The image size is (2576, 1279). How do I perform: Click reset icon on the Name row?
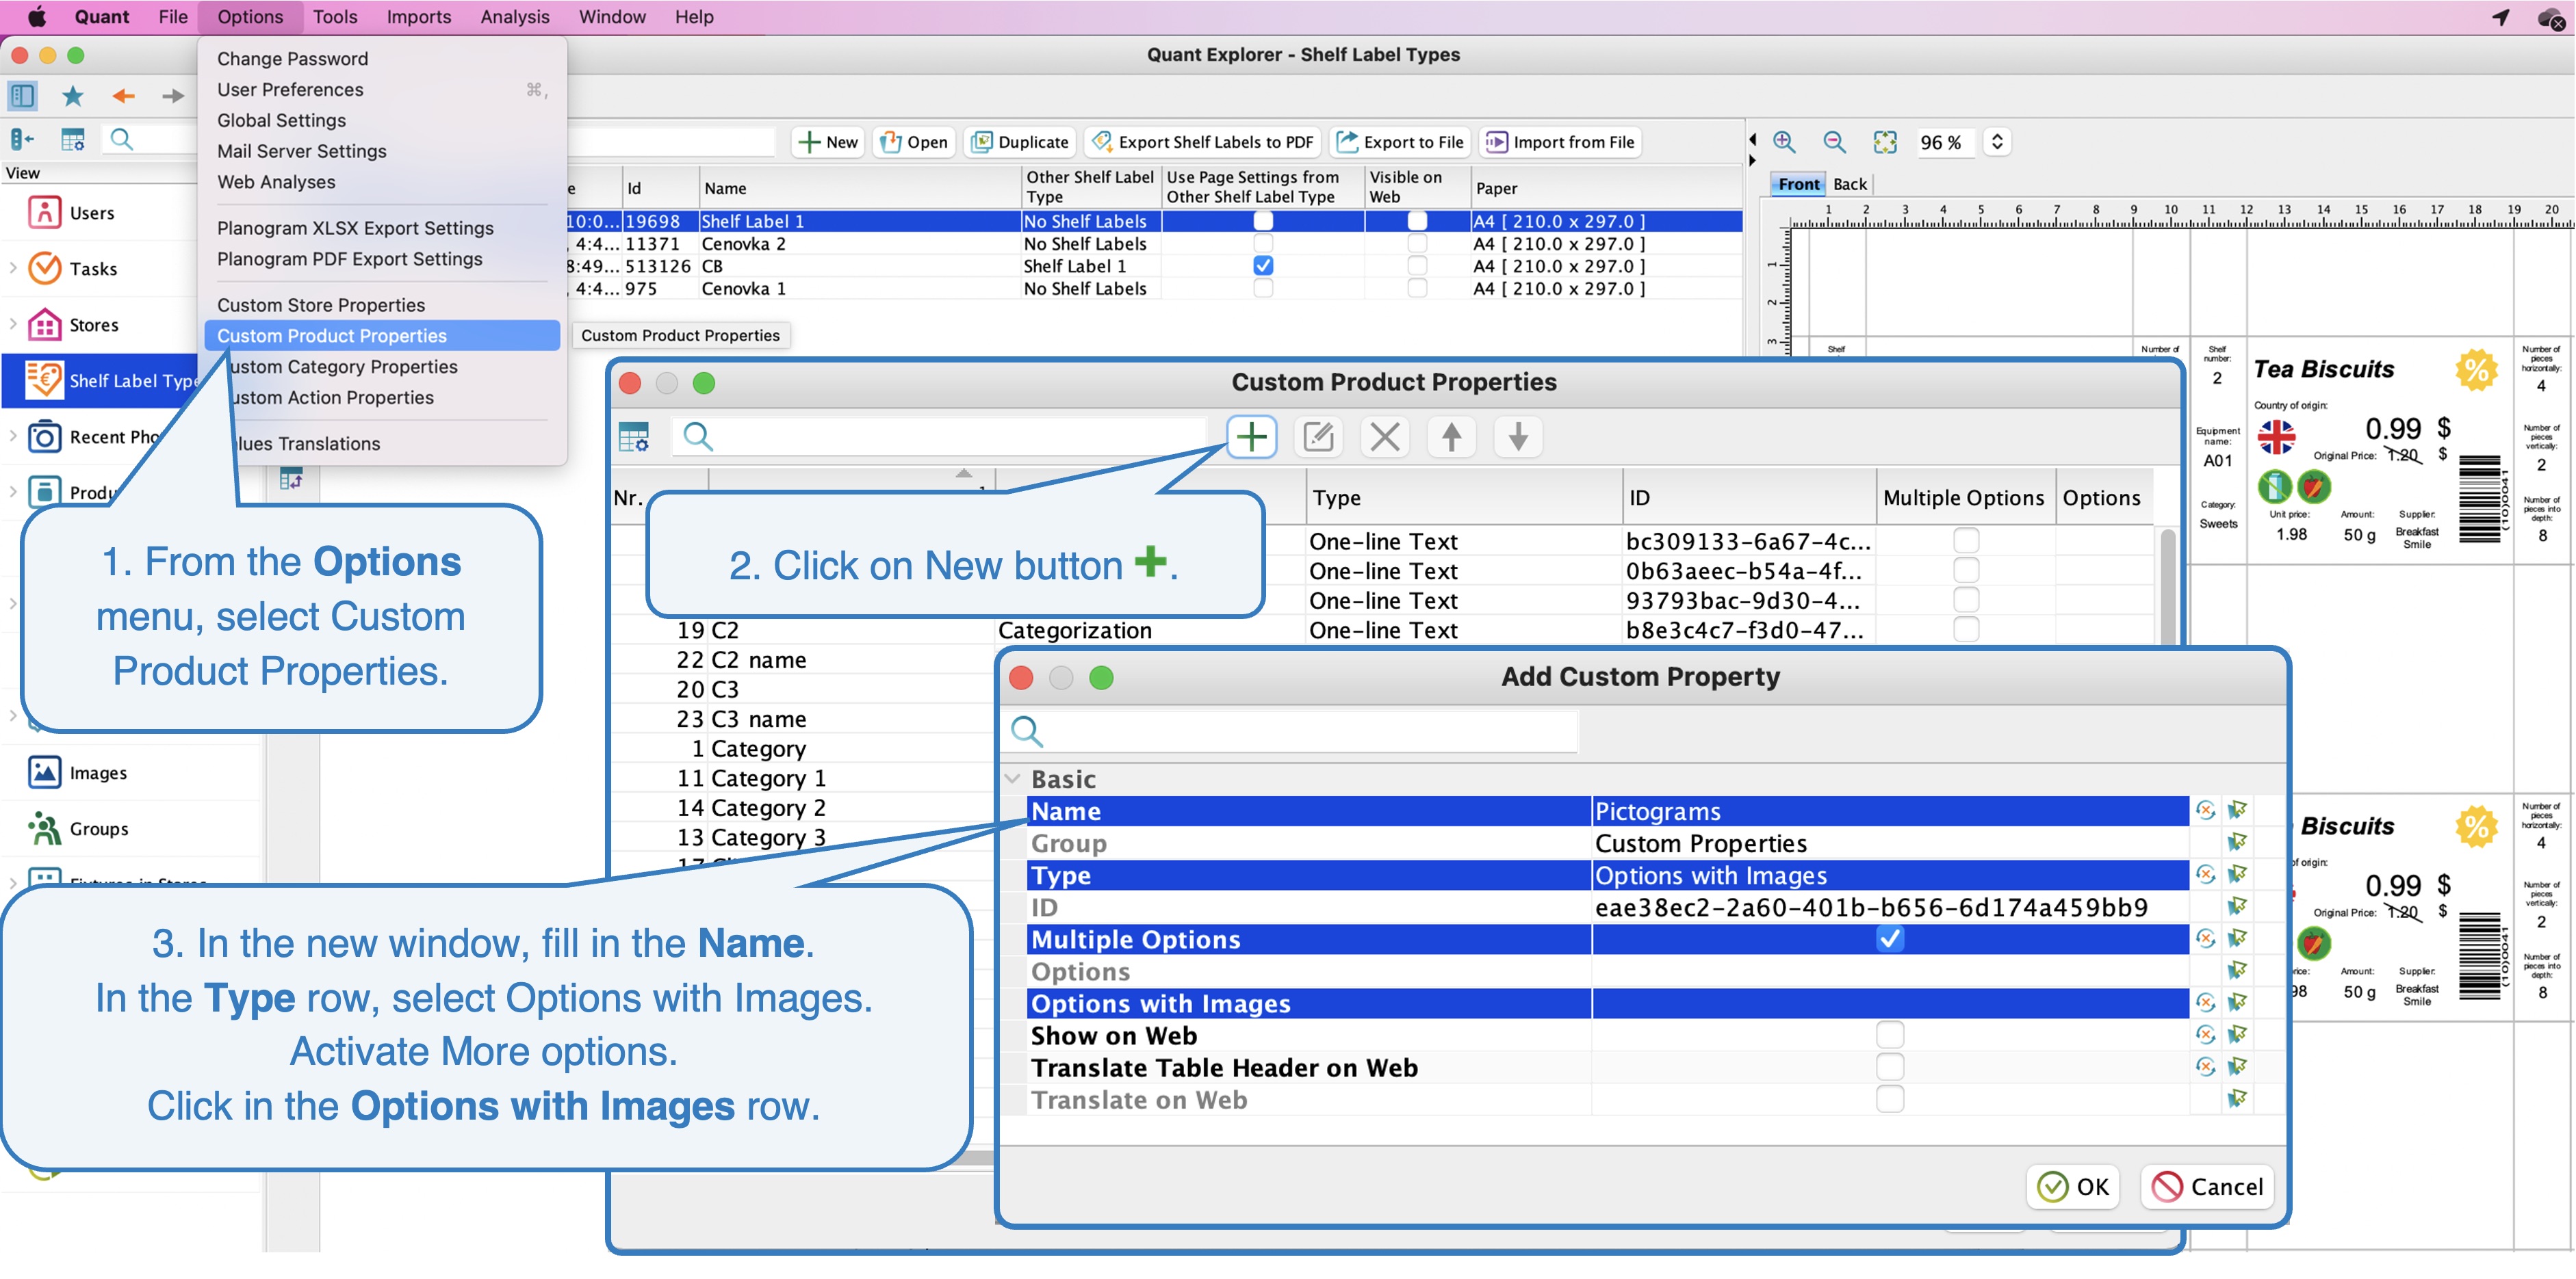[2205, 810]
